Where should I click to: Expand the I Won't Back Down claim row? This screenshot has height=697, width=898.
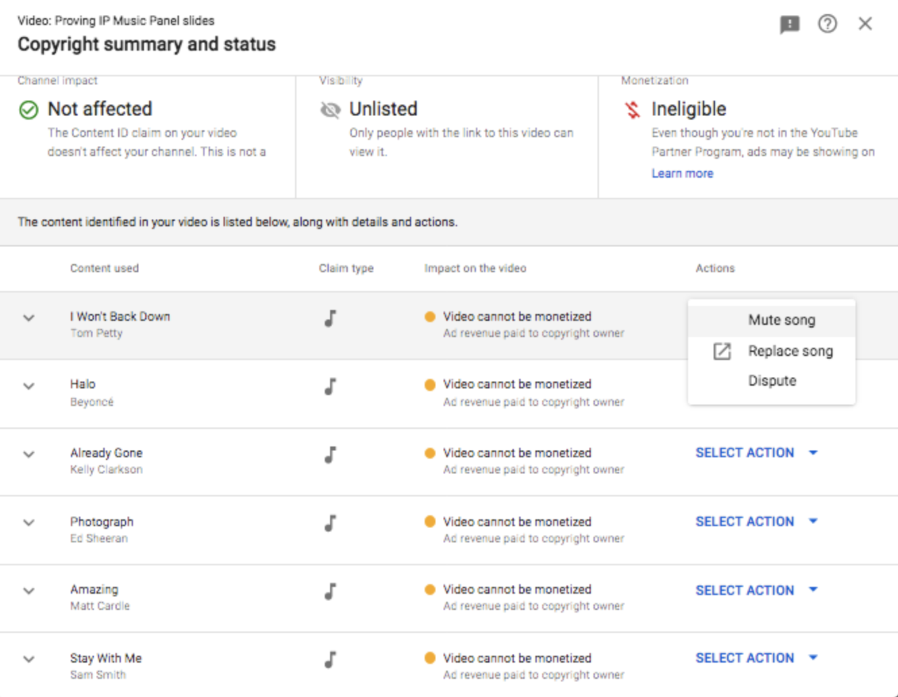[28, 317]
